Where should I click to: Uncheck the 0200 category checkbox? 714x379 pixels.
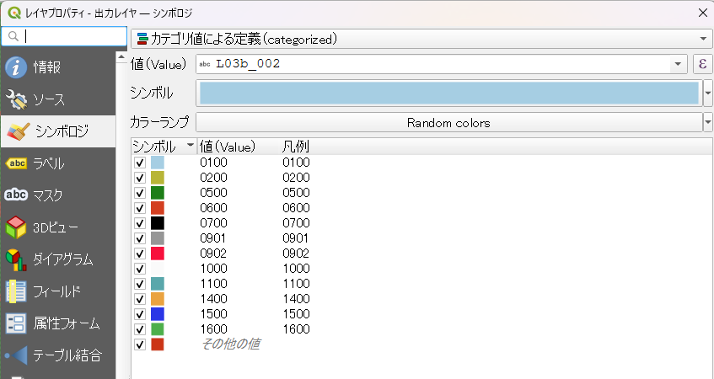[x=140, y=178]
